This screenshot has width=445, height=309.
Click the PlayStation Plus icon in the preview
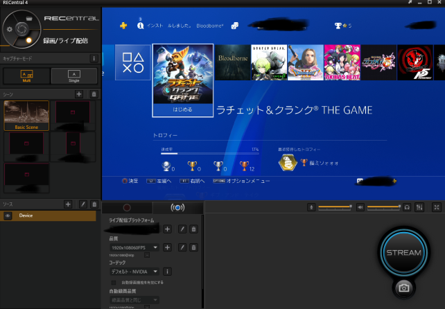click(x=123, y=26)
